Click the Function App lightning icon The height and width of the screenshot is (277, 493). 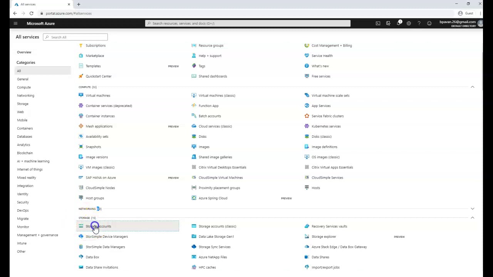(194, 106)
